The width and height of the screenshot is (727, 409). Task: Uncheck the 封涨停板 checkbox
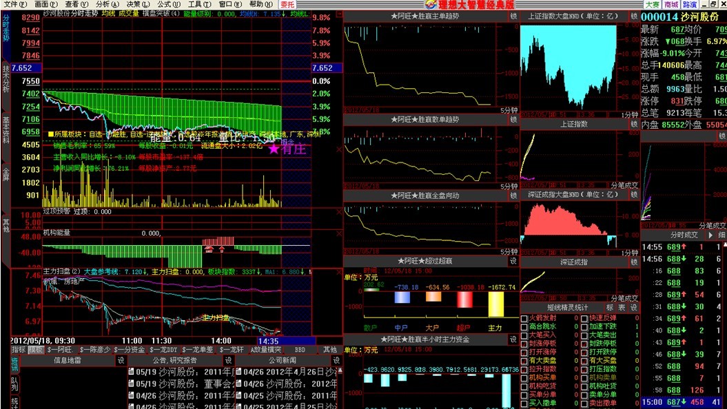(524, 344)
